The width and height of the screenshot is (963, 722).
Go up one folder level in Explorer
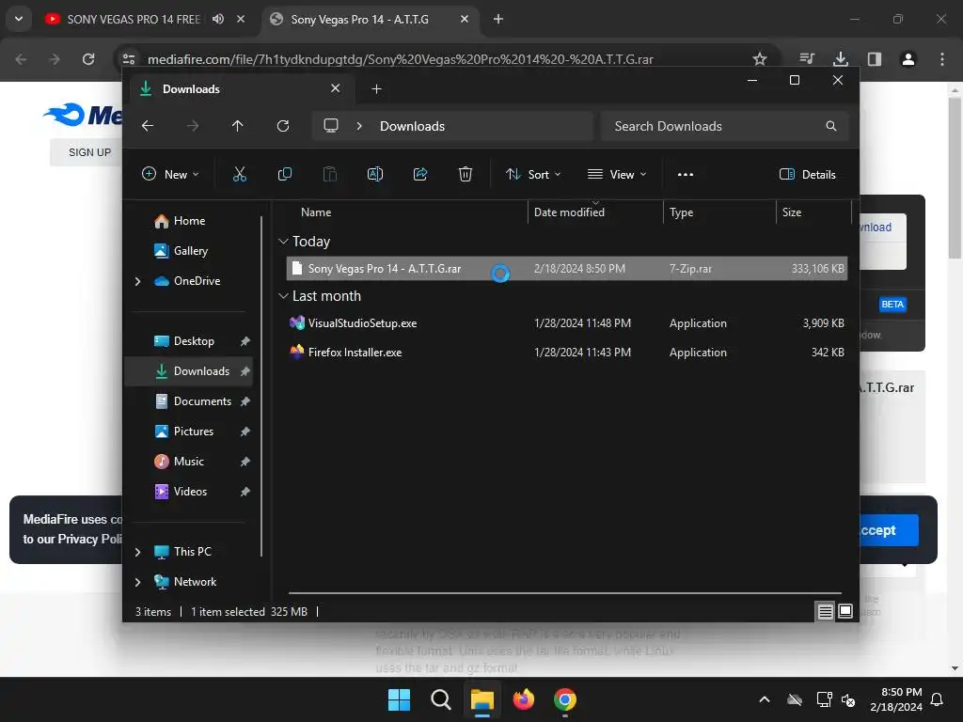238,126
